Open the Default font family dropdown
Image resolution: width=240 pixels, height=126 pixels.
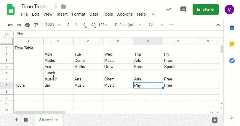click(127, 25)
